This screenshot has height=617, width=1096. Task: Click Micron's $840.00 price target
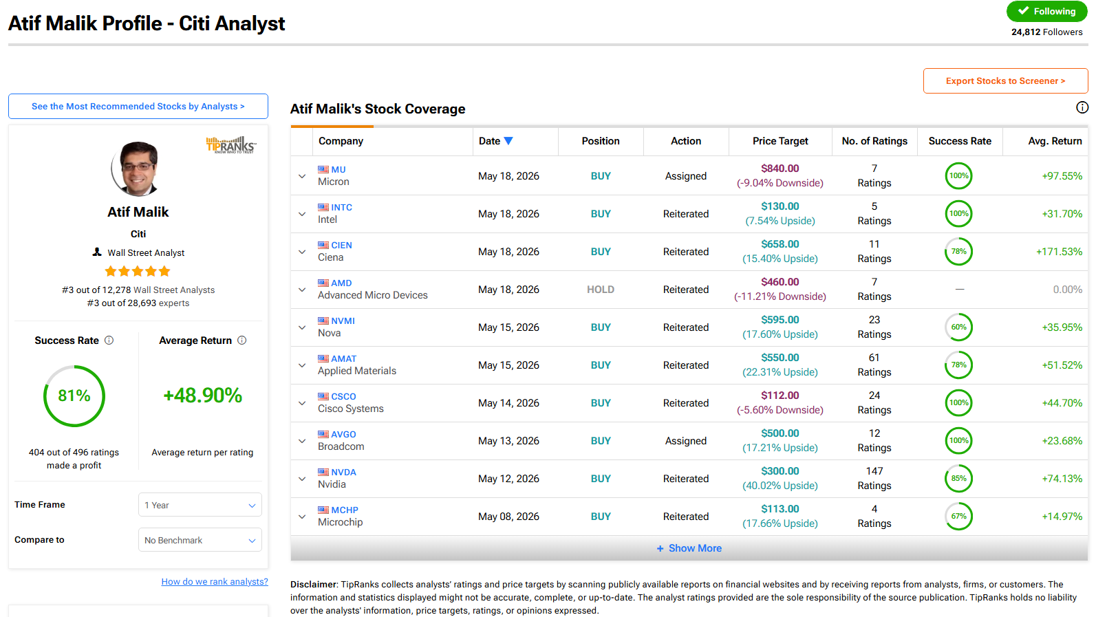point(780,169)
